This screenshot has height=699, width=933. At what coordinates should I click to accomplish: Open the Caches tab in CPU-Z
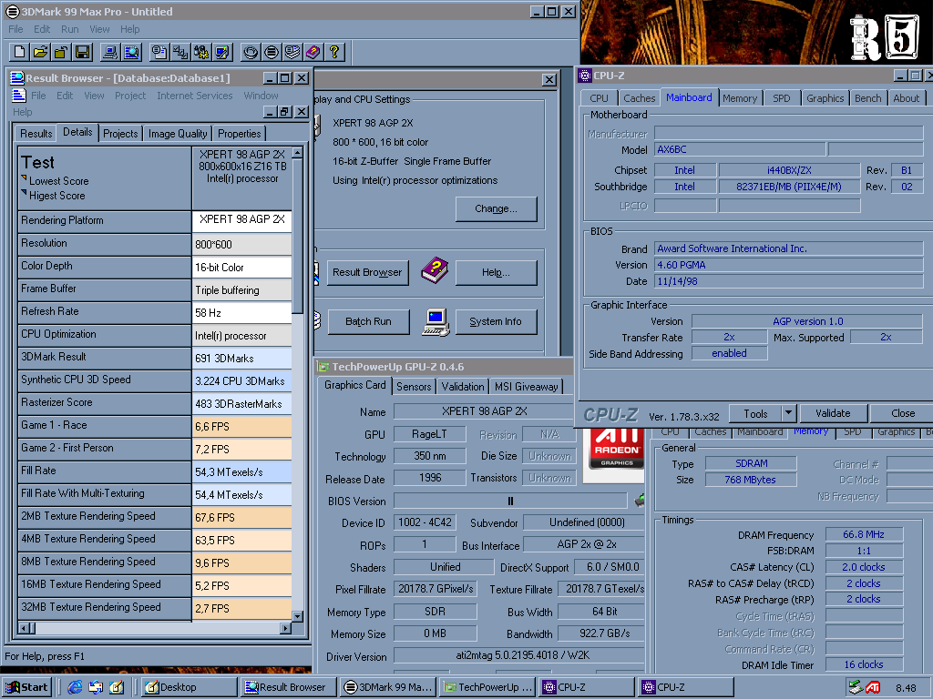click(639, 98)
